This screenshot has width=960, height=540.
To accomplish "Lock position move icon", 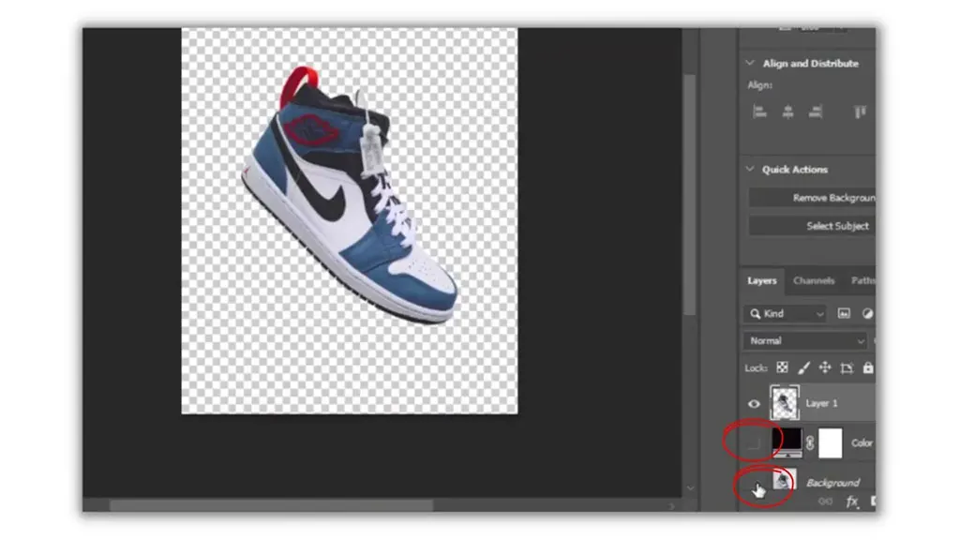I will [825, 367].
